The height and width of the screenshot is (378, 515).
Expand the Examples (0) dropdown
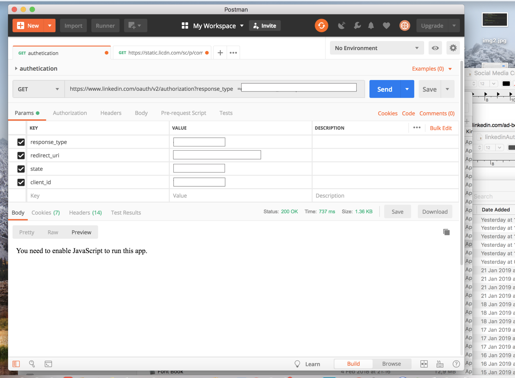coord(432,69)
